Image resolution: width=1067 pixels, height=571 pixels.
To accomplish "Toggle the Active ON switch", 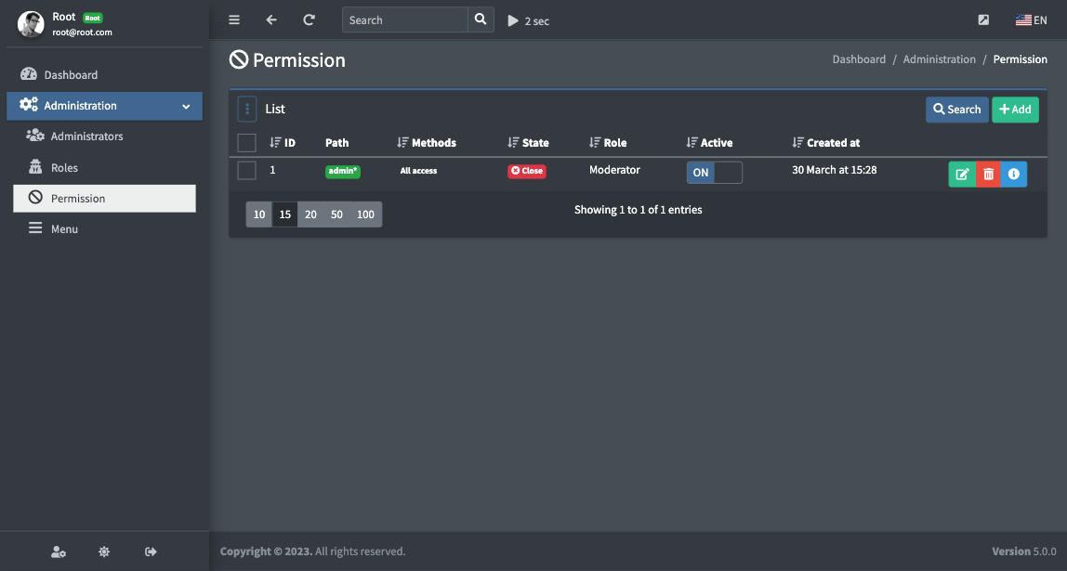I will (714, 173).
